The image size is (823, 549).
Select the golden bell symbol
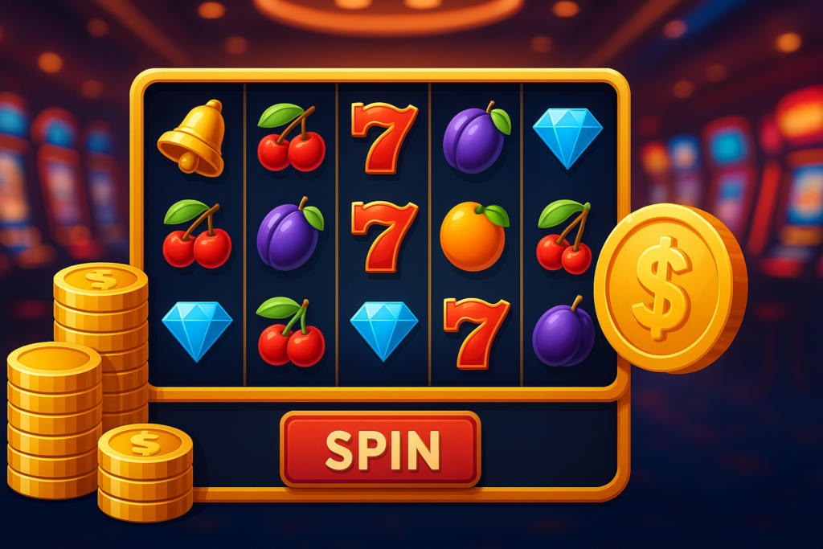tap(192, 137)
